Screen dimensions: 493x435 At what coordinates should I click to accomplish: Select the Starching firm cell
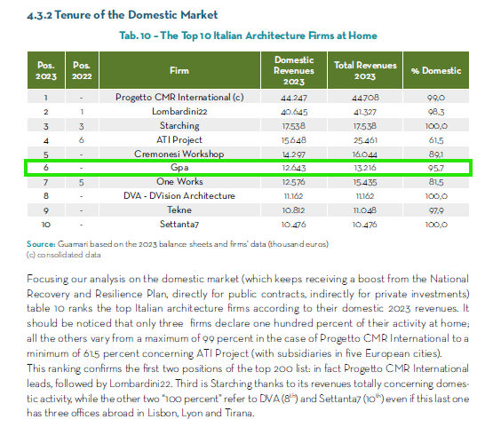pyautogui.click(x=179, y=126)
